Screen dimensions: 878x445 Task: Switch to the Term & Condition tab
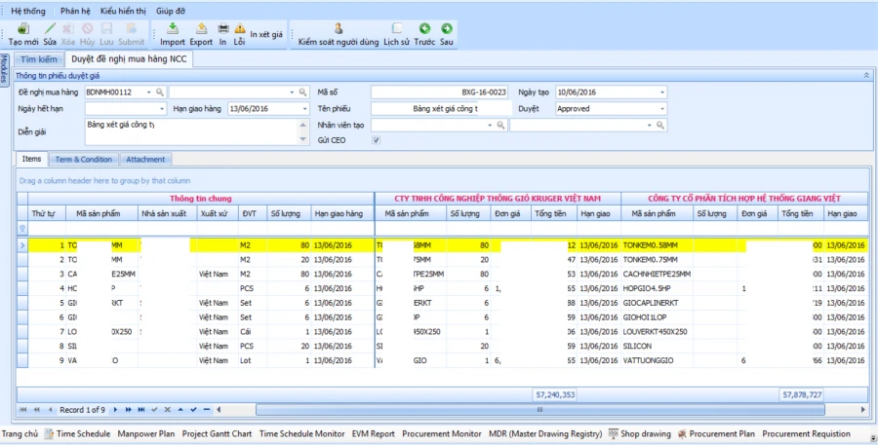click(84, 160)
